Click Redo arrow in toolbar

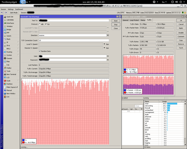tap(6, 12)
